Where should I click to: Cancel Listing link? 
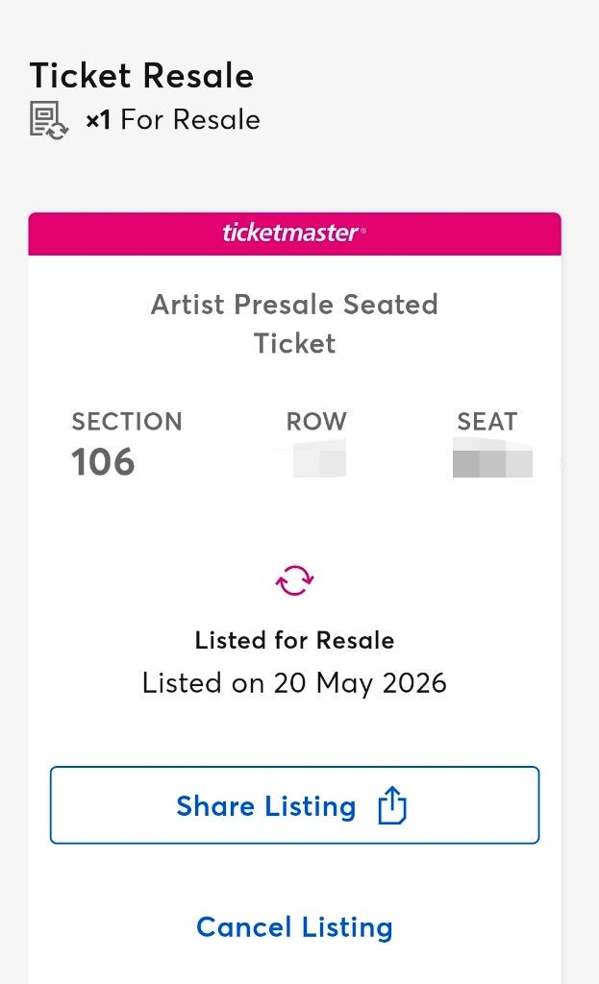[294, 927]
